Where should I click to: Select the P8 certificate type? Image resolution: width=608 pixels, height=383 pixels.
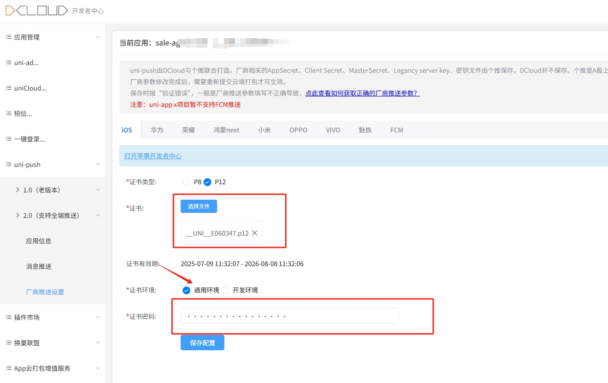pyautogui.click(x=186, y=182)
